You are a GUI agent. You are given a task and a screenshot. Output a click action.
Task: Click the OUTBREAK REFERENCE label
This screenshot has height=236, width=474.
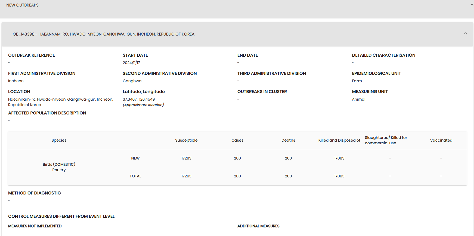[x=32, y=55]
